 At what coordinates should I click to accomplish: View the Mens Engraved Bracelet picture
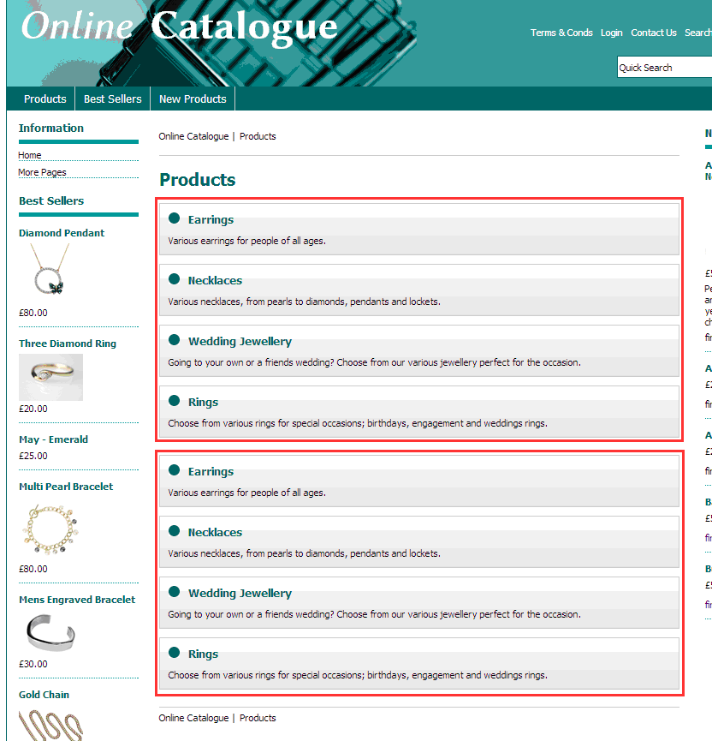coord(50,630)
